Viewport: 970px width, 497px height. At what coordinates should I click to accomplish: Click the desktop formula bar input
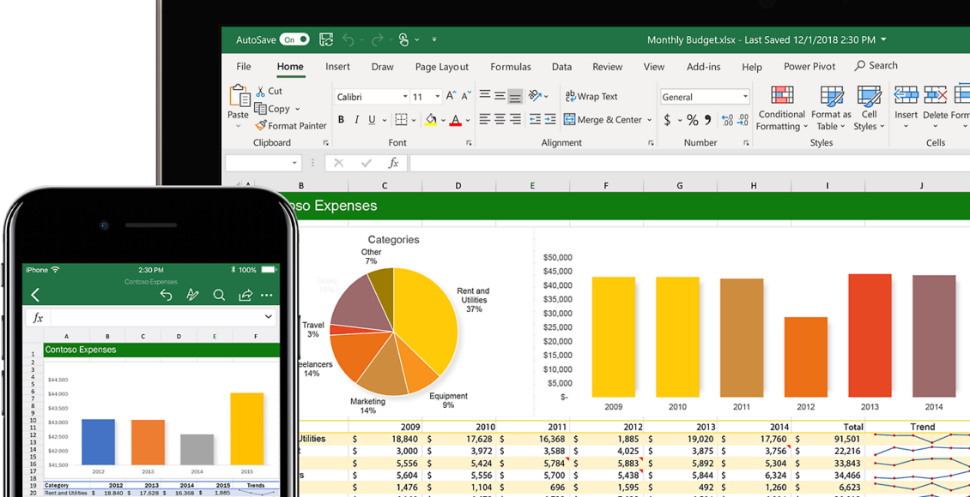pyautogui.click(x=689, y=163)
